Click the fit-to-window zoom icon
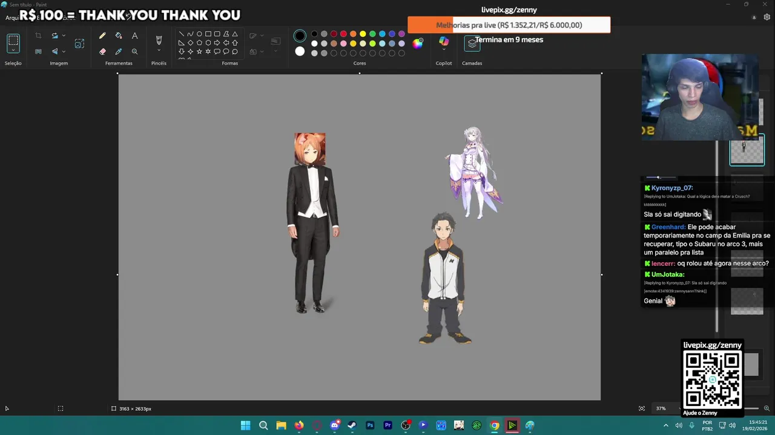This screenshot has height=435, width=775. [x=642, y=408]
